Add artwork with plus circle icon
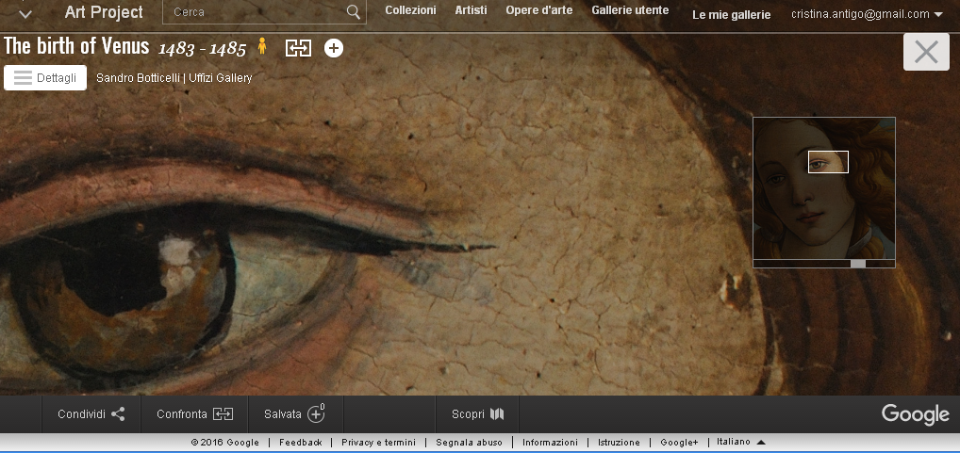The image size is (960, 453). pos(334,48)
